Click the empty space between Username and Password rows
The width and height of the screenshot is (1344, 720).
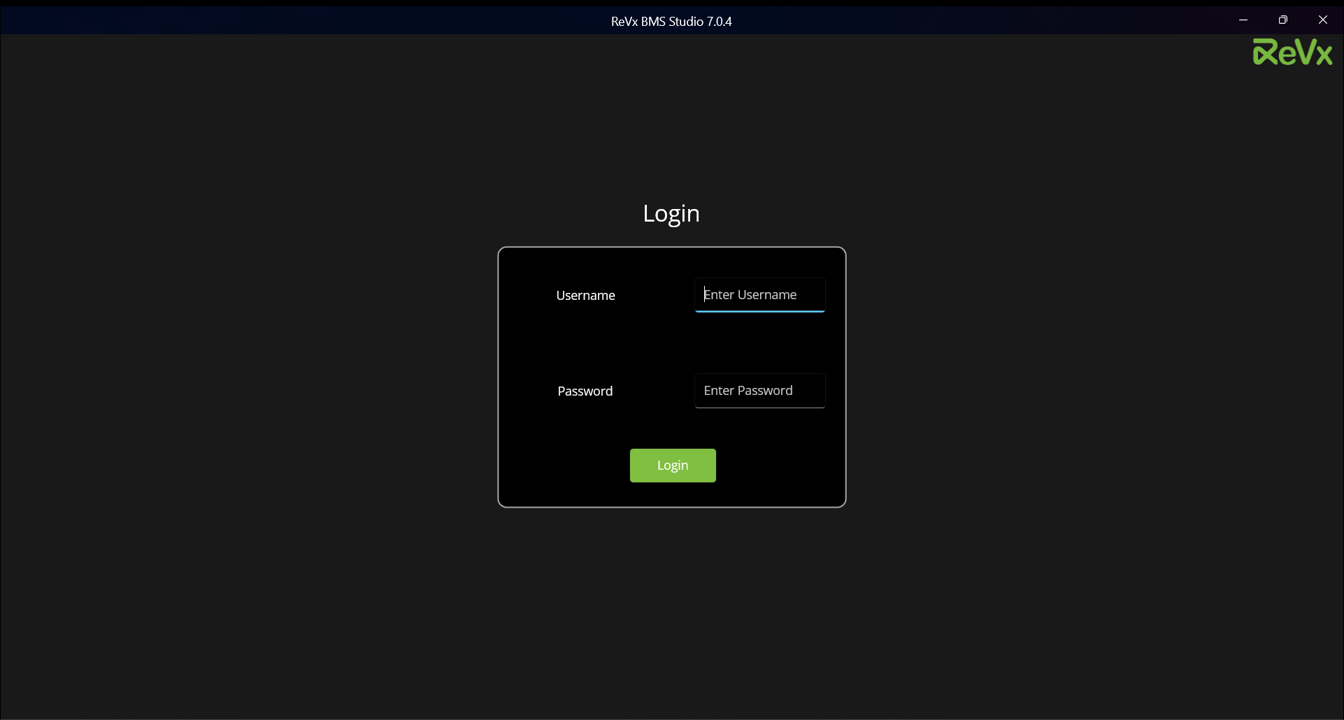[x=671, y=343]
